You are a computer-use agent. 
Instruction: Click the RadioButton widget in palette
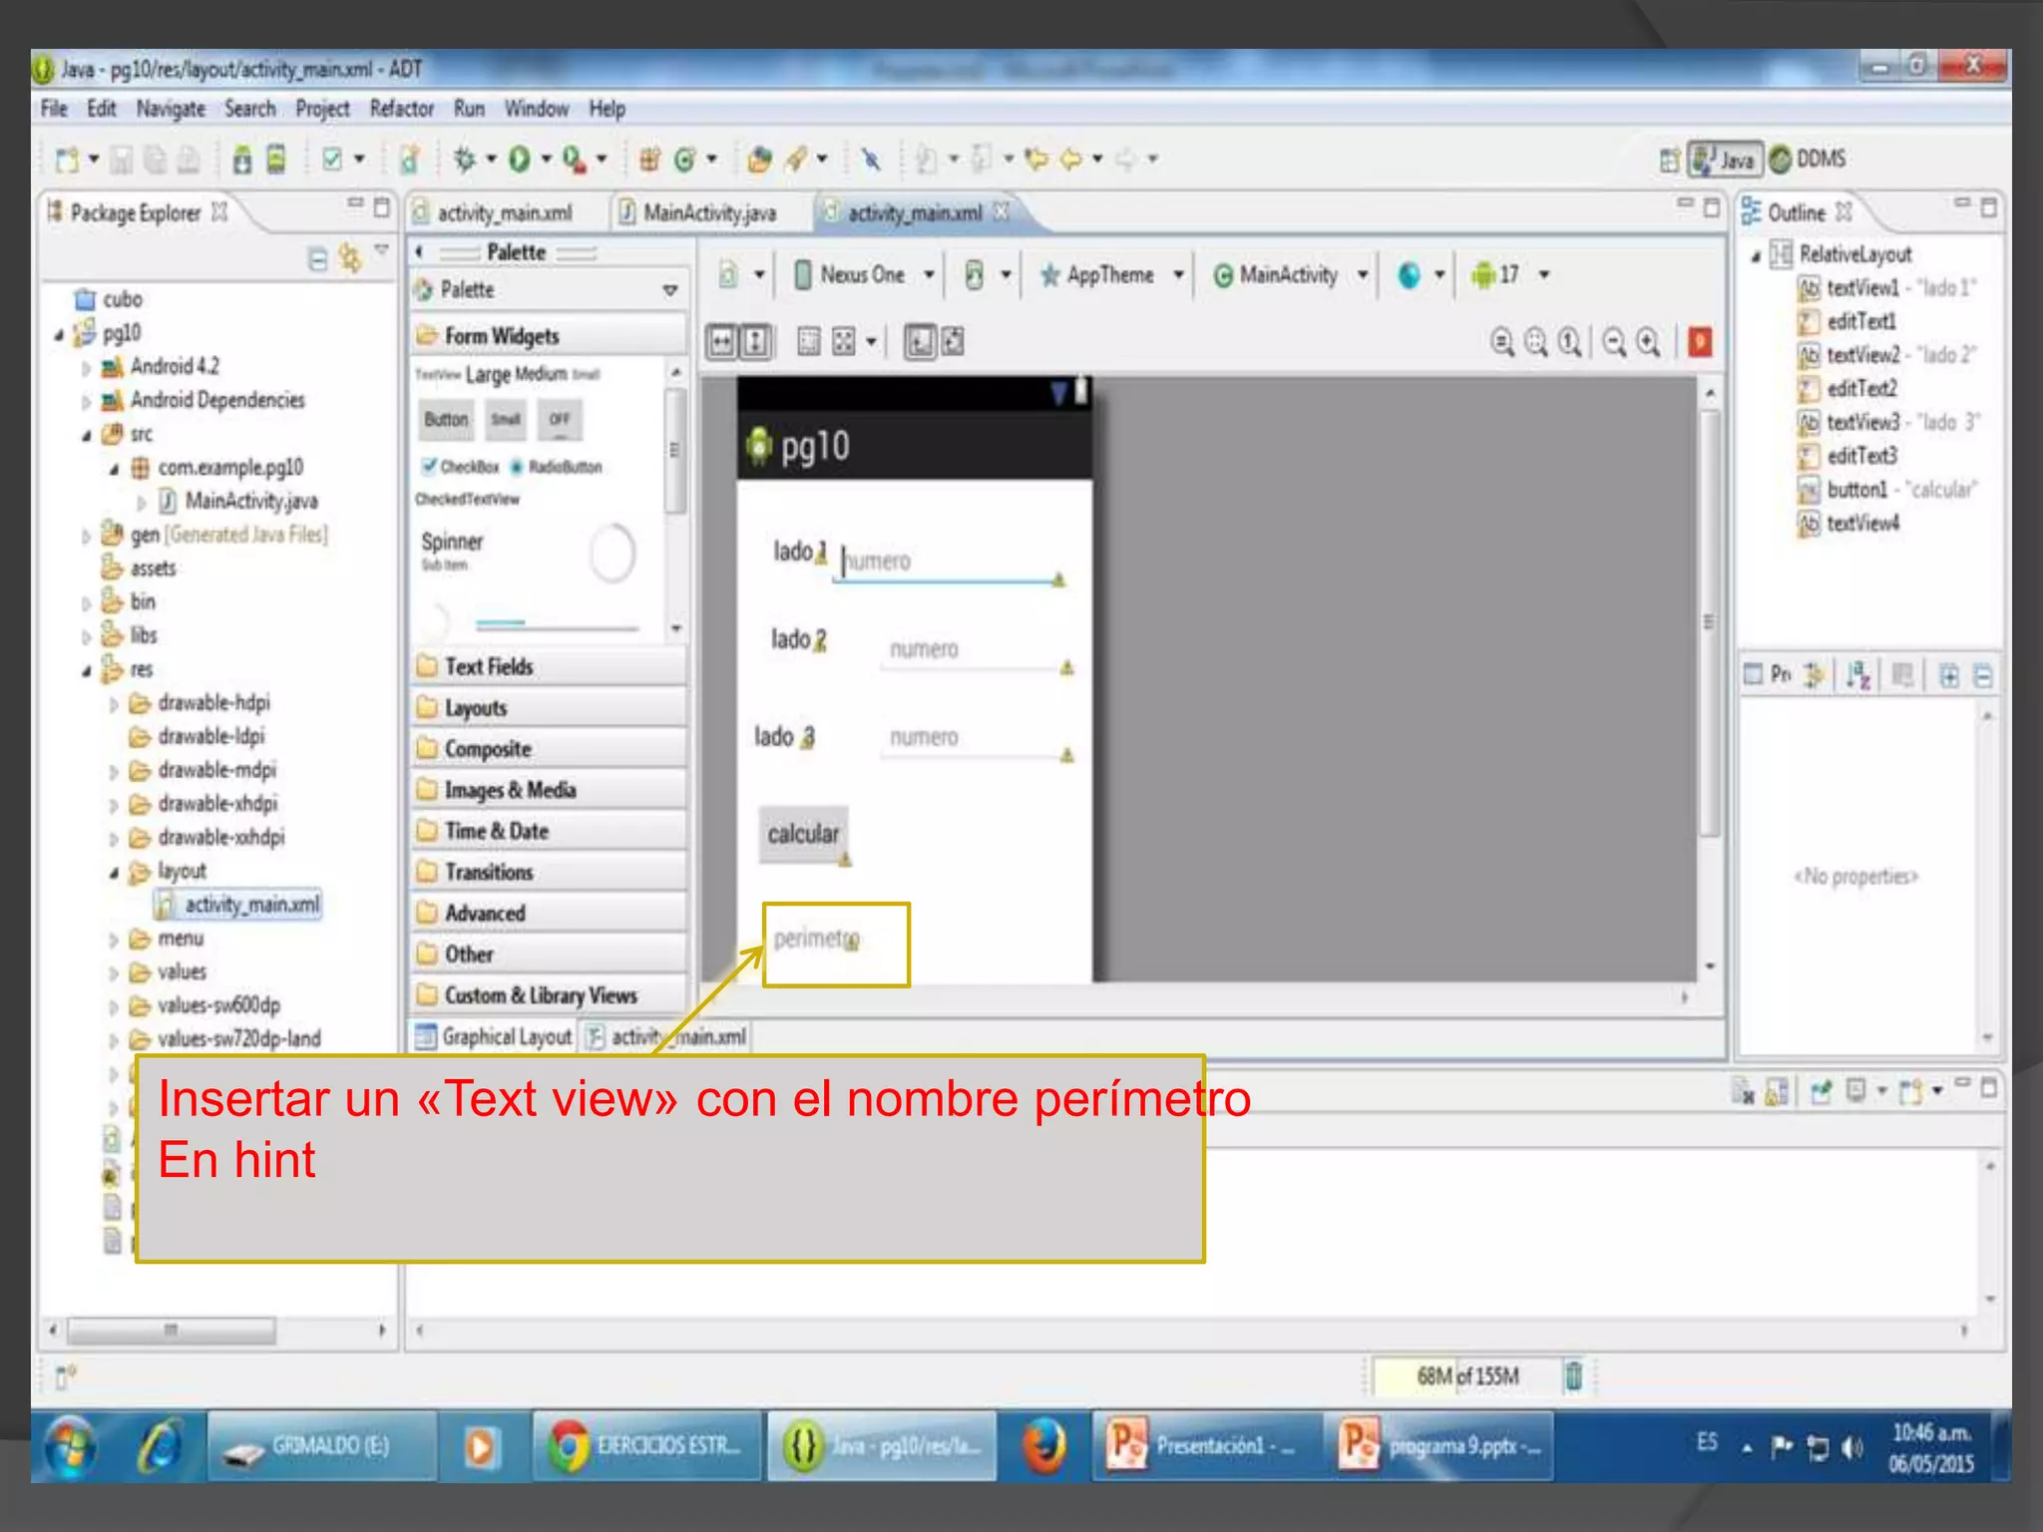tap(557, 467)
